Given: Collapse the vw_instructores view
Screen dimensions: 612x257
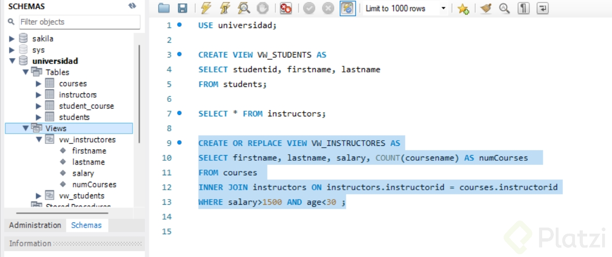Looking at the screenshot, I should click(x=39, y=140).
